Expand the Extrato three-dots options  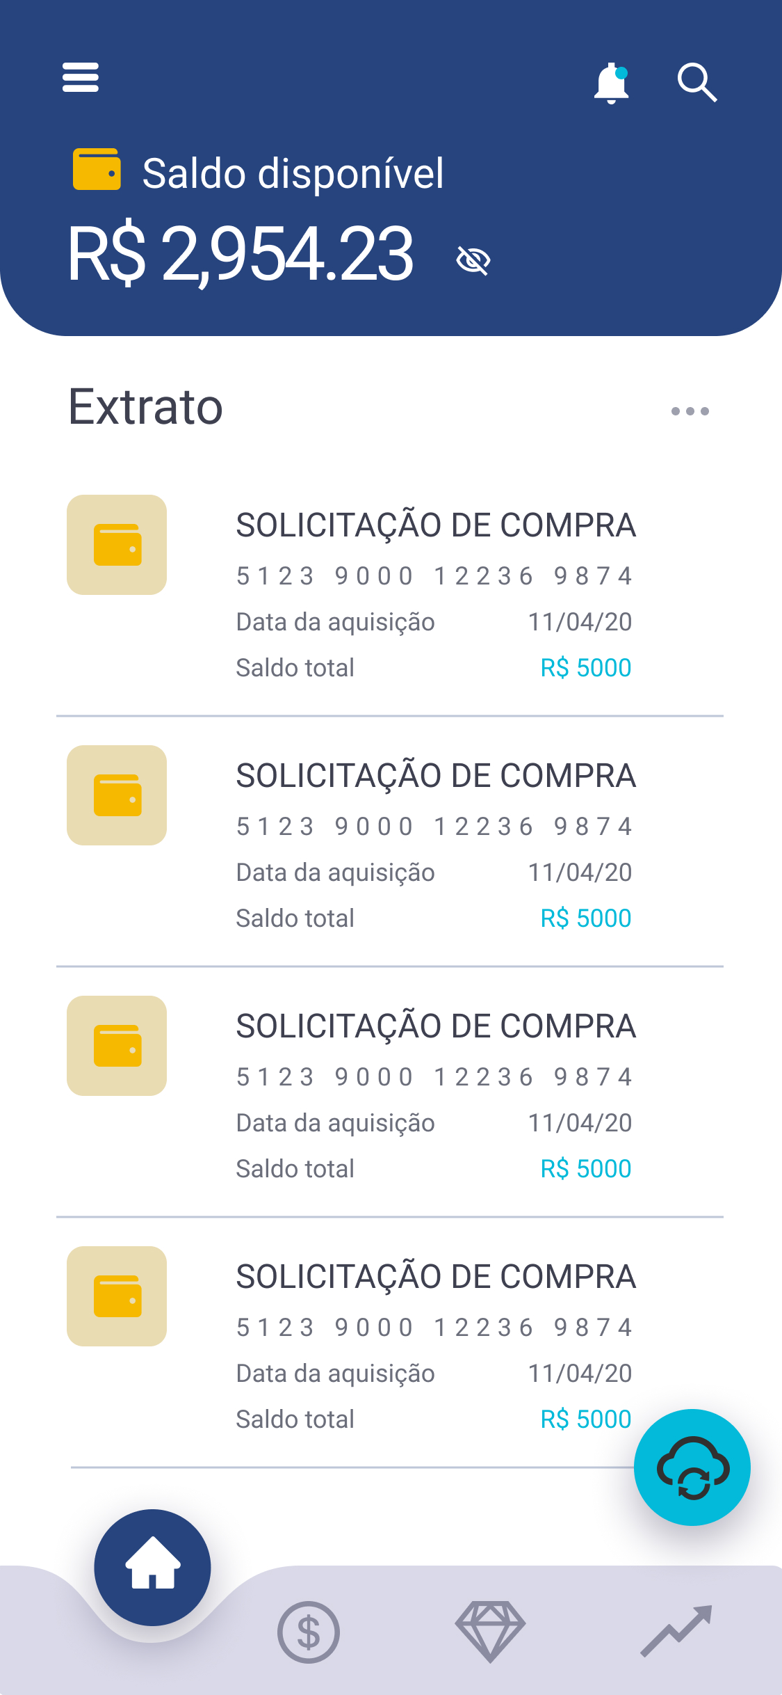[690, 411]
